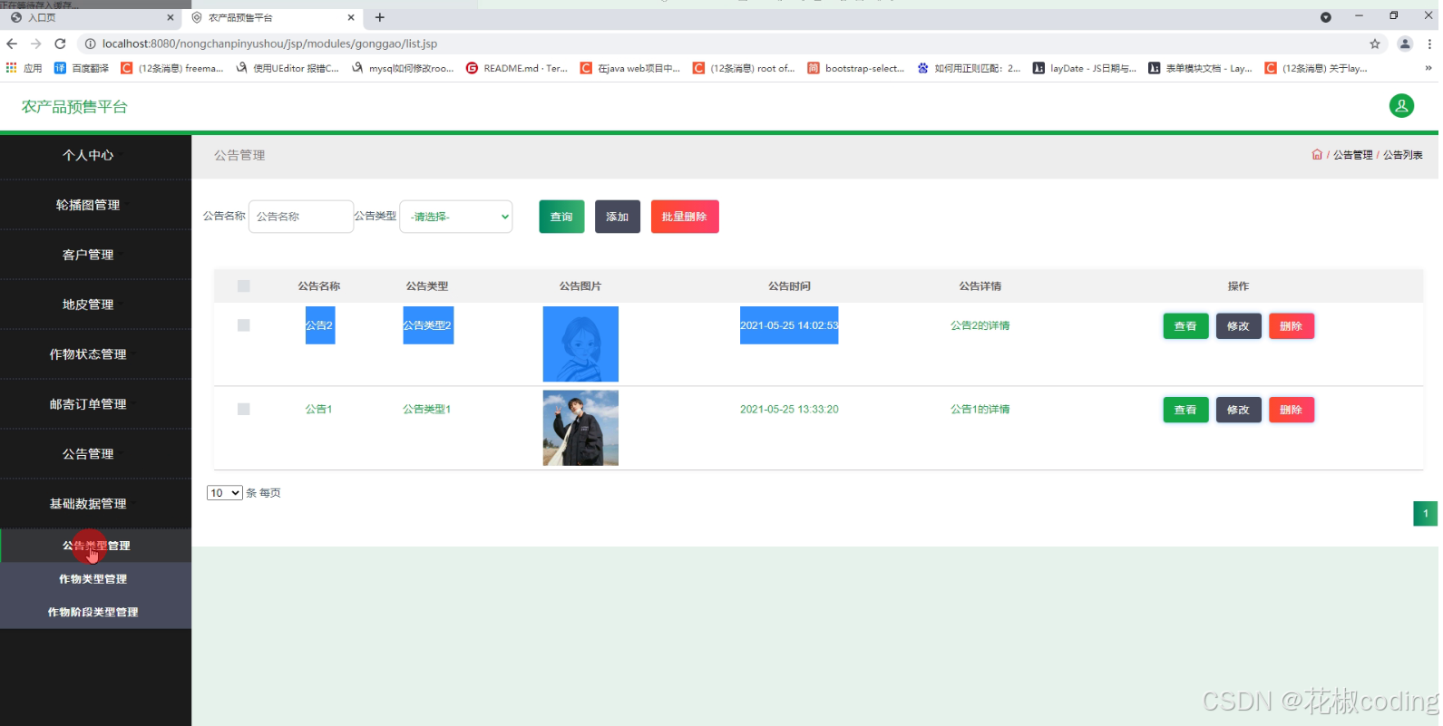Open the 10 条每页 page size dropdown
This screenshot has height=726, width=1443.
click(x=224, y=493)
